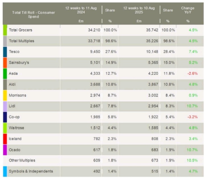
Task: Click the 12 weeks to 10 Aug 2025 header
Action: [x=139, y=10]
